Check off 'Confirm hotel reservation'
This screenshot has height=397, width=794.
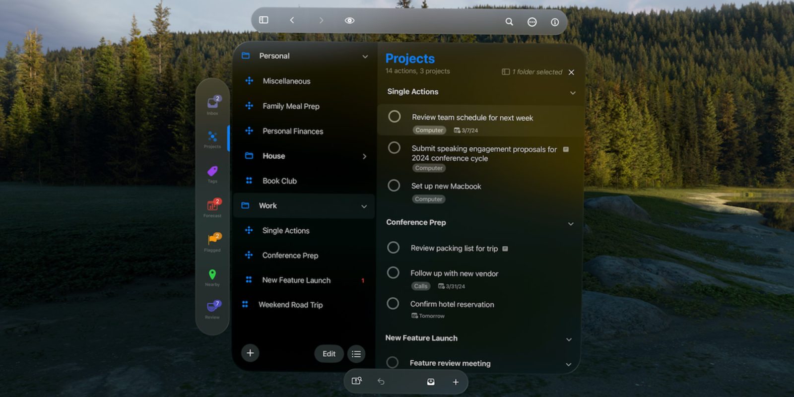pyautogui.click(x=393, y=303)
